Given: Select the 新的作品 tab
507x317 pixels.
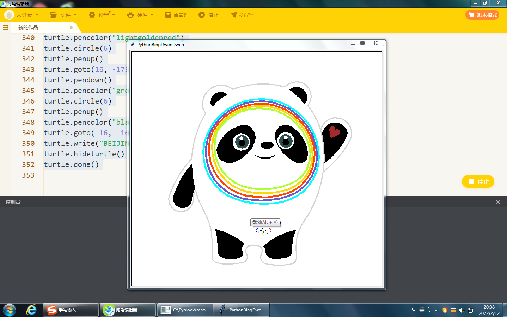Looking at the screenshot, I should point(28,27).
